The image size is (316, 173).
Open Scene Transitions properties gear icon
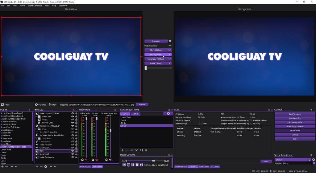[313, 160]
